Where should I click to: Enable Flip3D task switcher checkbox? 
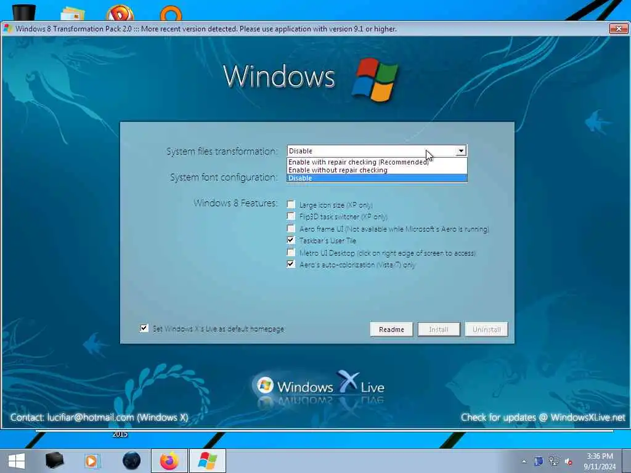pos(291,216)
